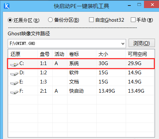The image size is (159, 139).
Task: Select the F: drive icon
Action: [14, 92]
